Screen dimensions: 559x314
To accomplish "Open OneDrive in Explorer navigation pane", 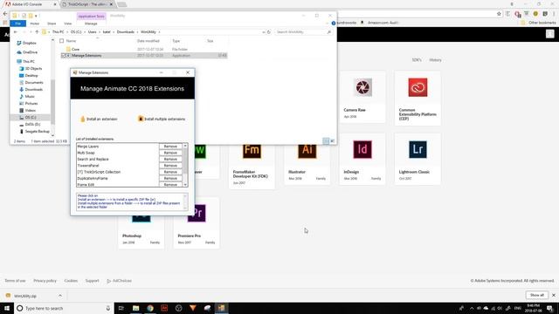I will tap(30, 52).
